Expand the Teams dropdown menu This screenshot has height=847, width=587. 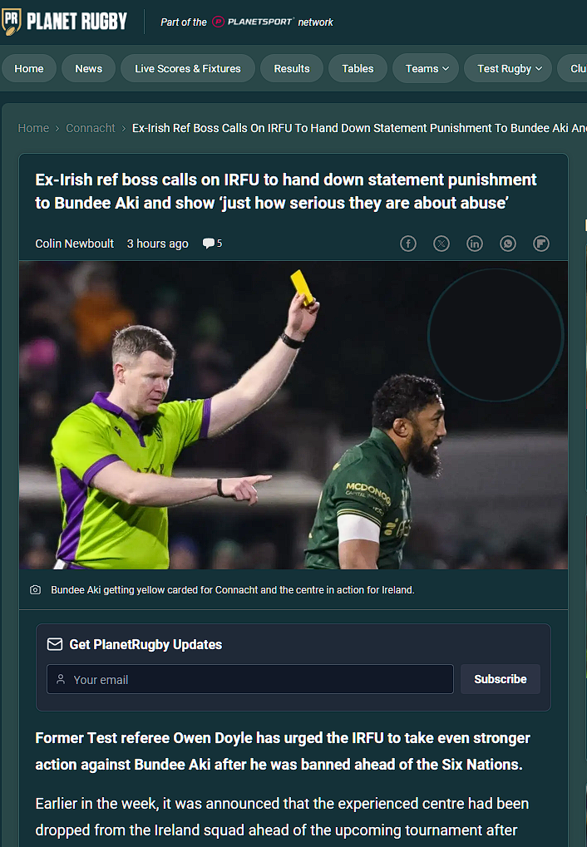tap(426, 69)
